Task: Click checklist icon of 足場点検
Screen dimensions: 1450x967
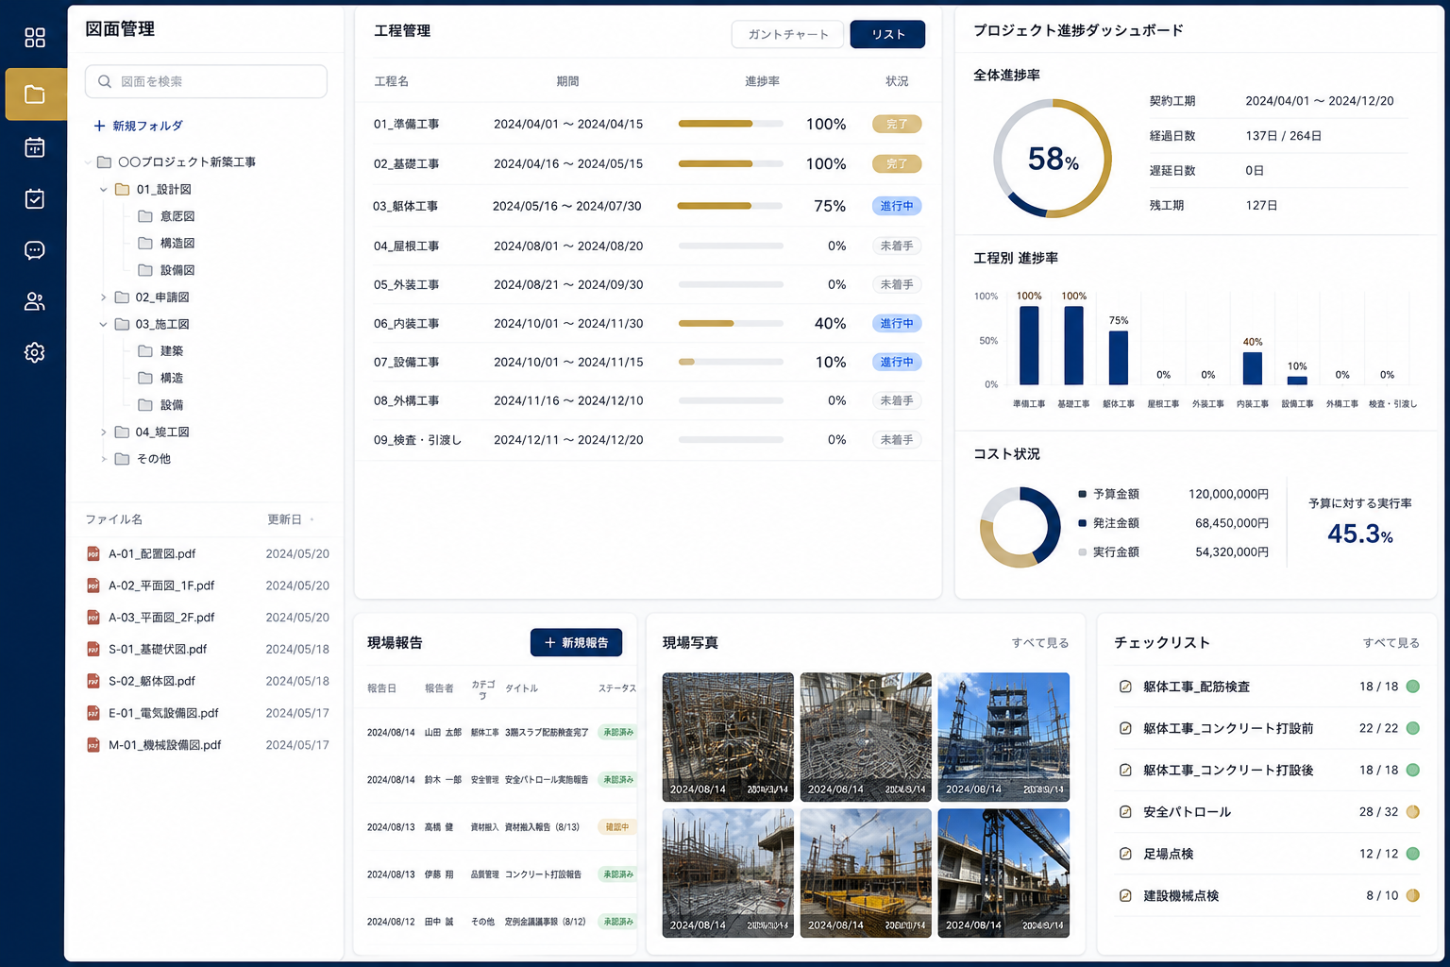Action: click(x=1125, y=854)
